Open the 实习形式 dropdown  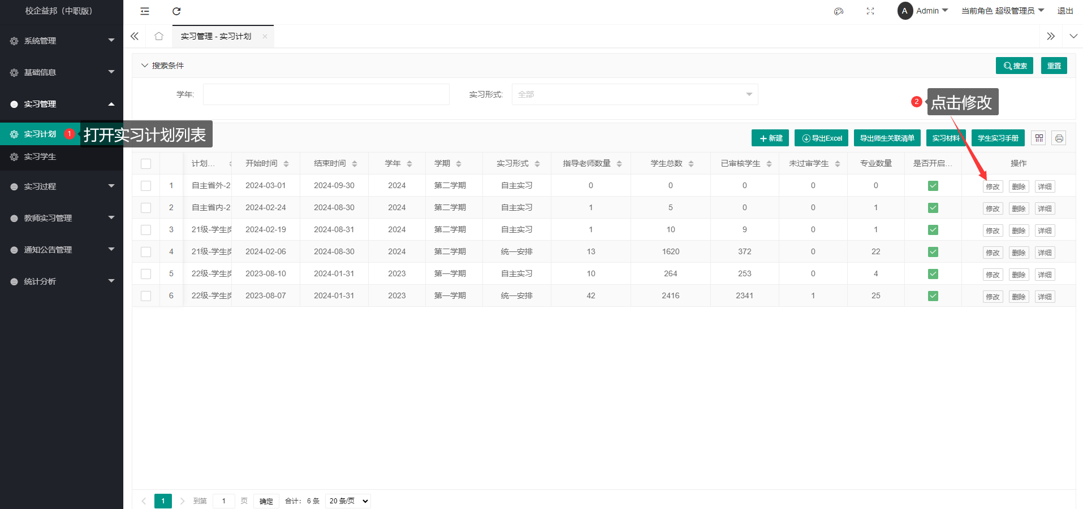tap(635, 94)
